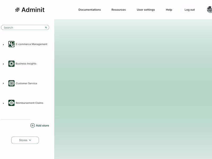
Task: Click the search magnifier icon
Action: click(x=46, y=28)
